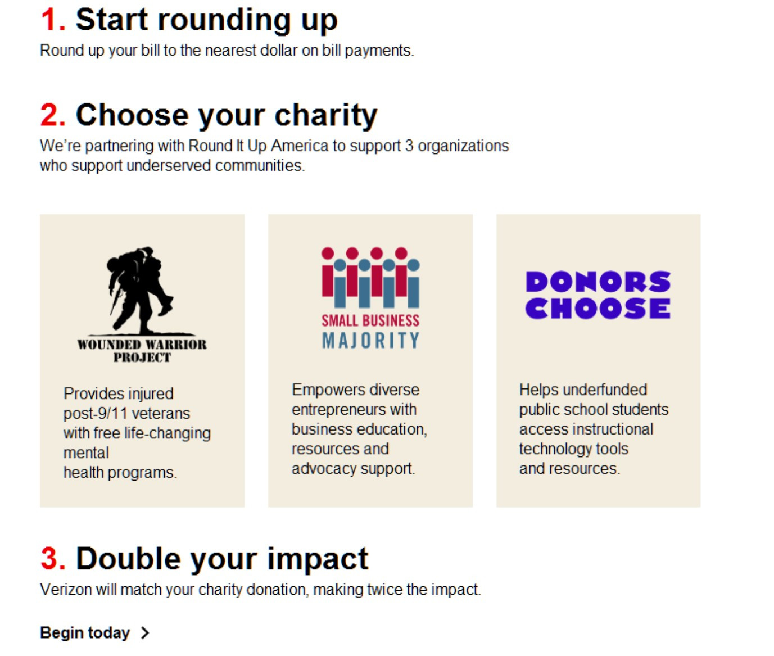Click the red number 3 step marker
Screen dimensions: 774x656
click(x=53, y=559)
